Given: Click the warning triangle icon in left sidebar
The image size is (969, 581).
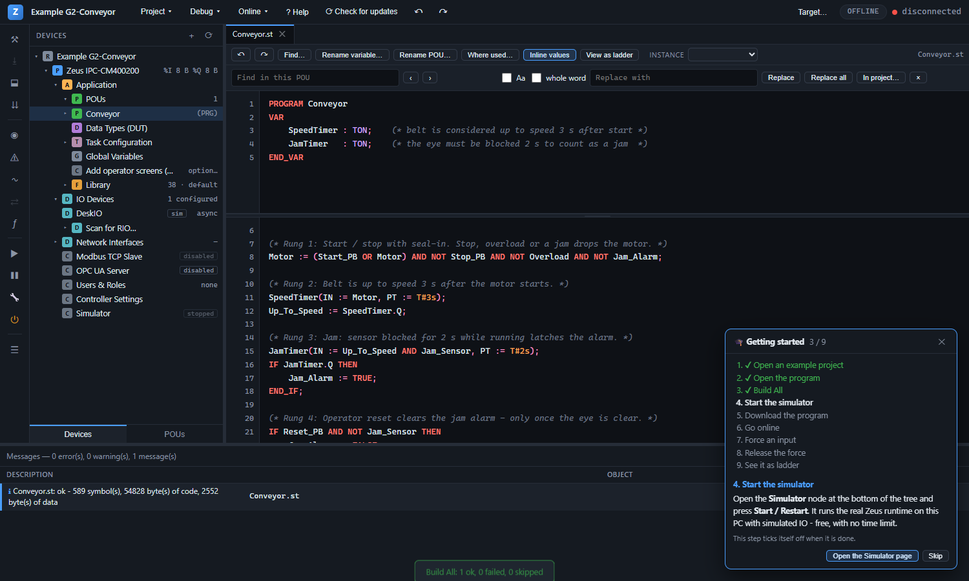Looking at the screenshot, I should (14, 158).
